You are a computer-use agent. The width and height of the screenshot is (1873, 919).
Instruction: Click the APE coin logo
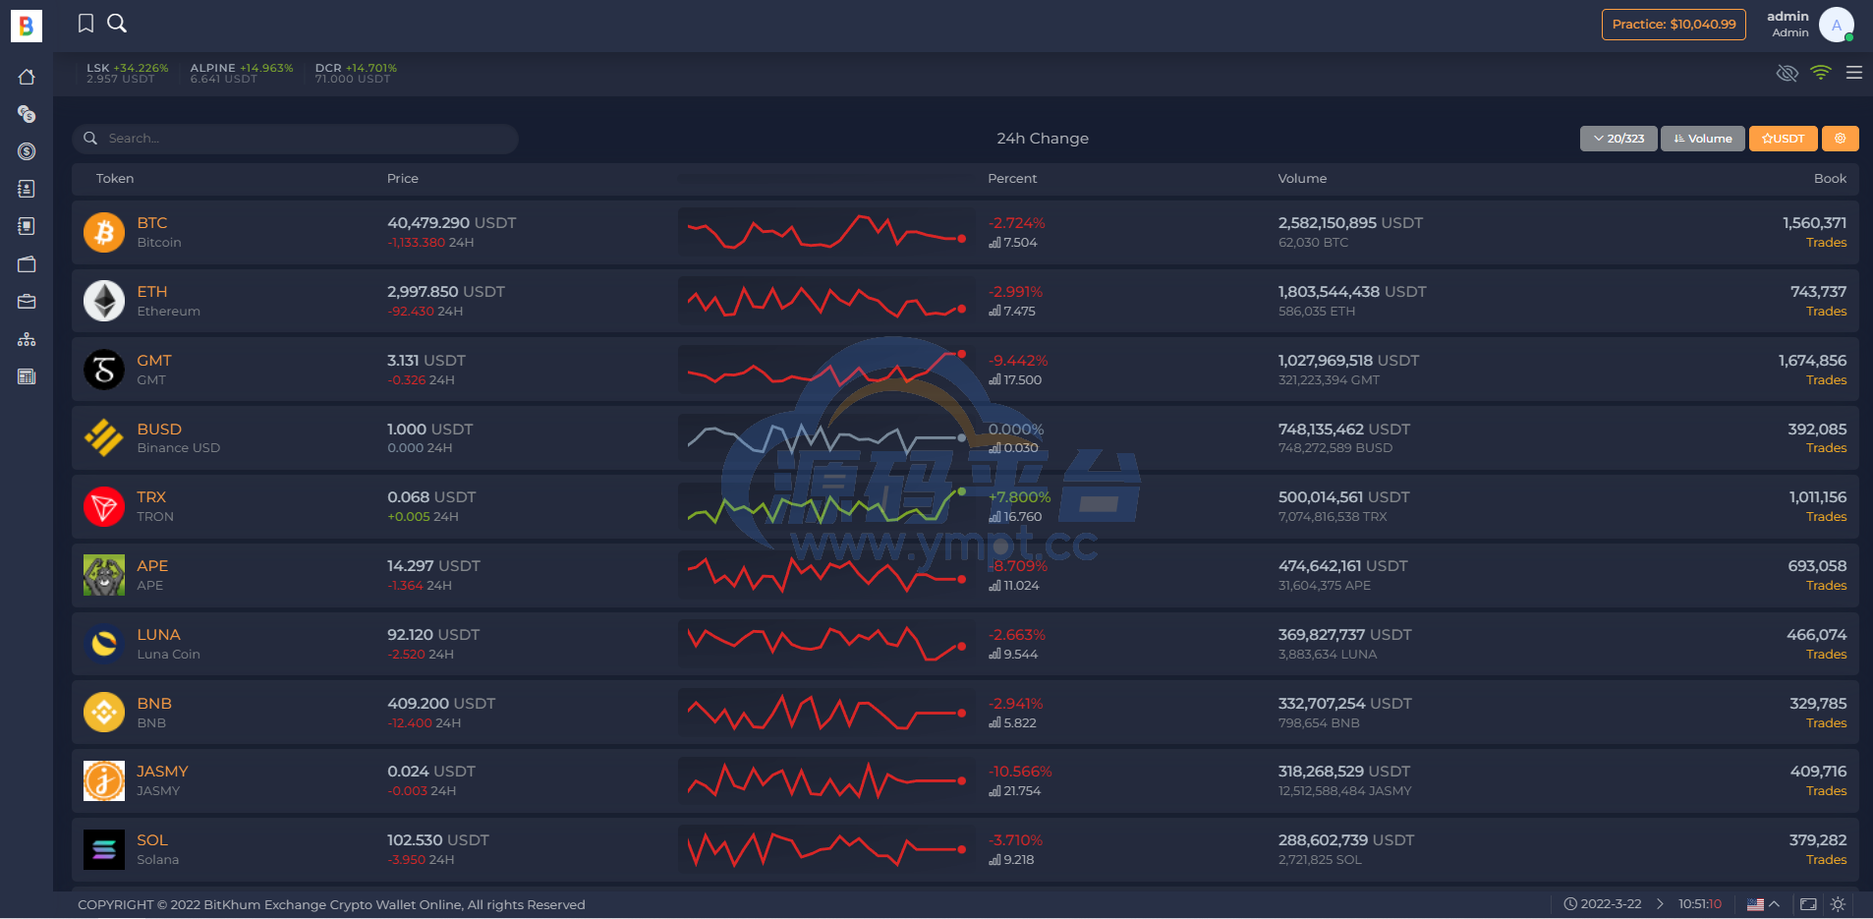[104, 575]
